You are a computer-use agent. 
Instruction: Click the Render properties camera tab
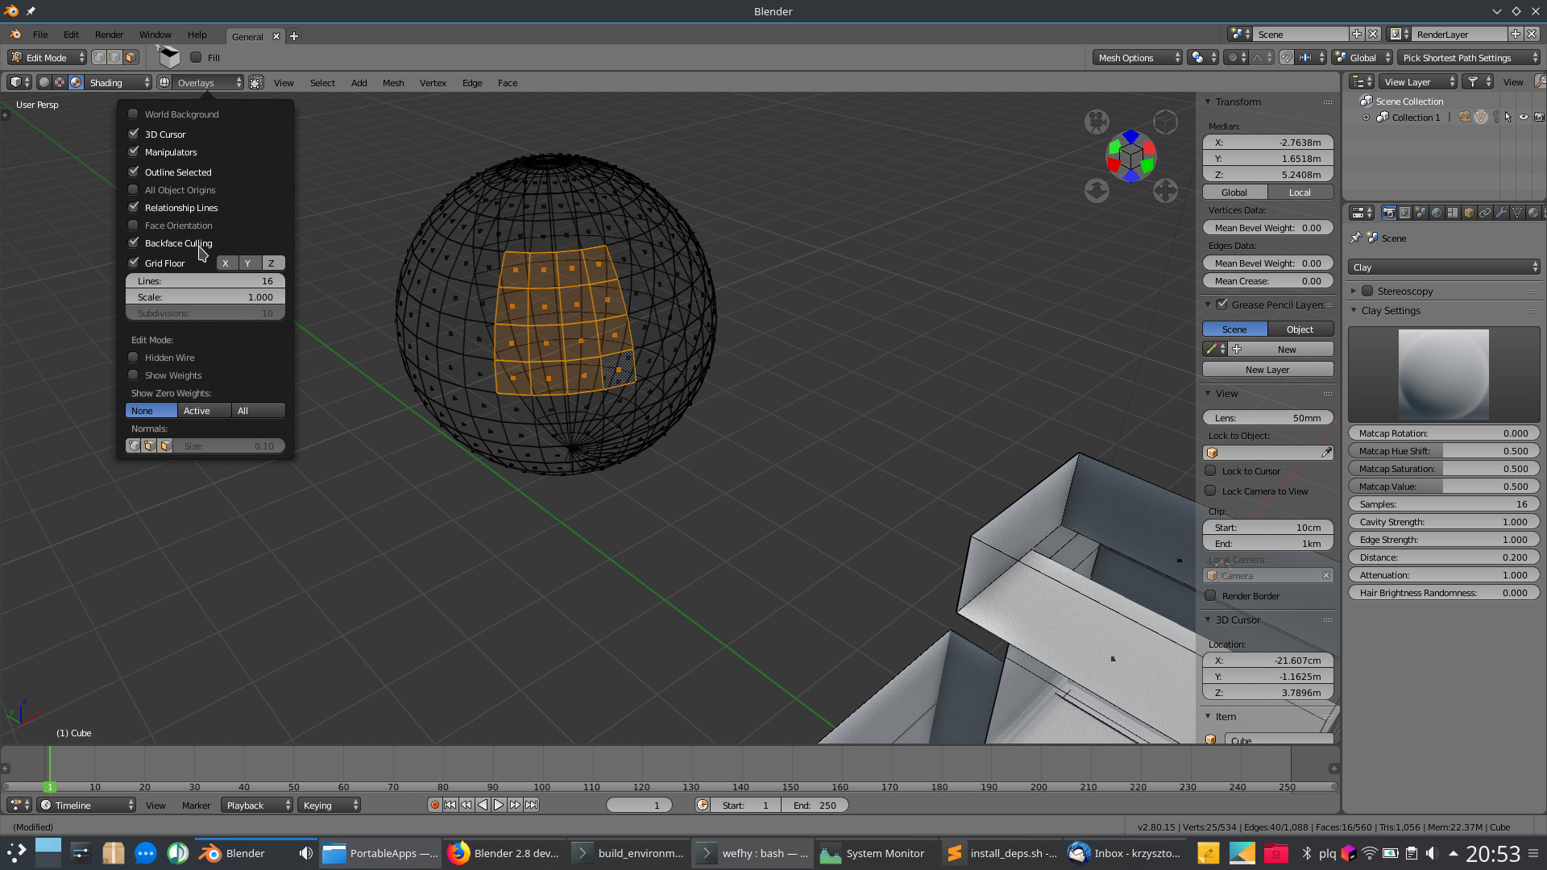(x=1388, y=213)
